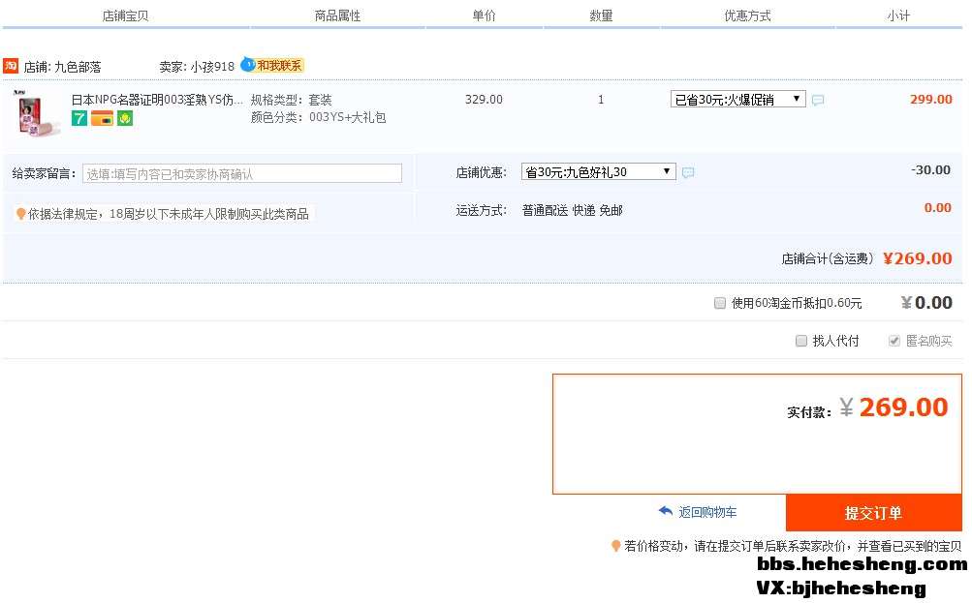
Task: Click the 和我联系 contact seller link
Action: pyautogui.click(x=279, y=66)
